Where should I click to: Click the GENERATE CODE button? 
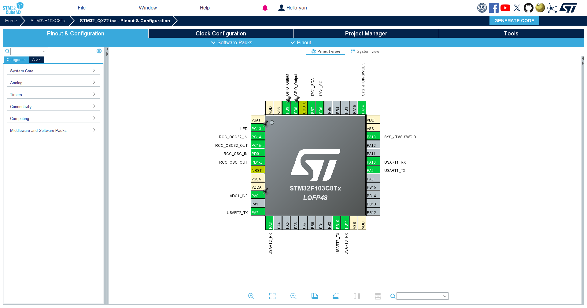[x=514, y=21]
